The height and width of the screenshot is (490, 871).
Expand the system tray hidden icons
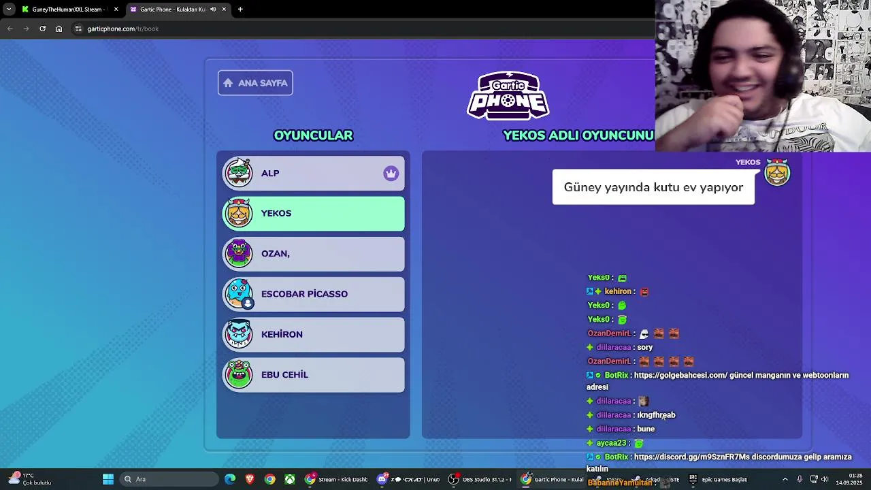[x=785, y=479]
